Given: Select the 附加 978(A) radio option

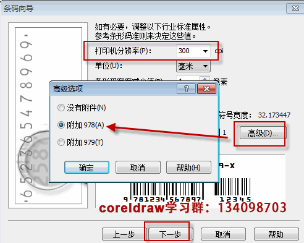Looking at the screenshot, I should [x=81, y=125].
